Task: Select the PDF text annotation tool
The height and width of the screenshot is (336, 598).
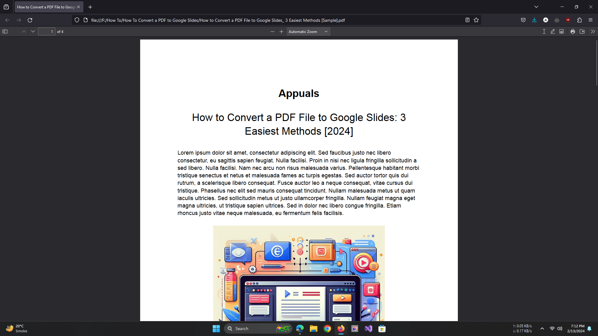Action: (544, 31)
